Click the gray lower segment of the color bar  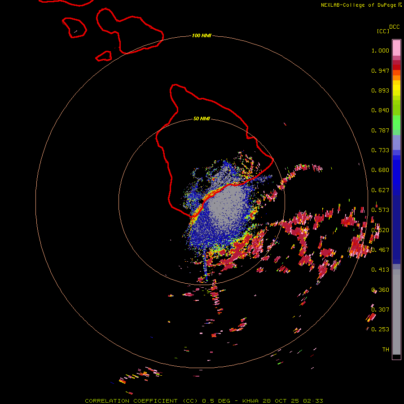(x=396, y=312)
